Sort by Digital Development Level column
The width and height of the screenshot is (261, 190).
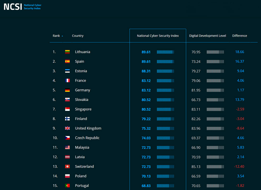coord(207,36)
